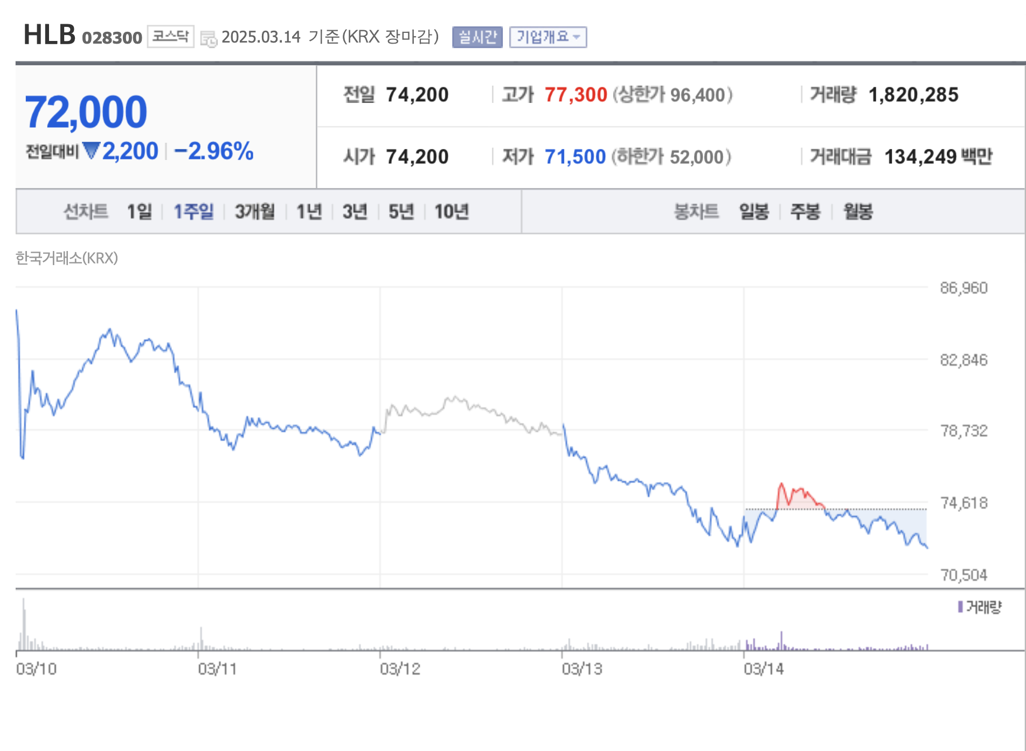
Task: Click the 03/12 date marker on the axis
Action: point(400,669)
